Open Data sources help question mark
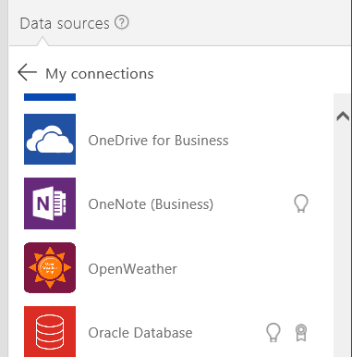The height and width of the screenshot is (357, 352). [x=122, y=23]
